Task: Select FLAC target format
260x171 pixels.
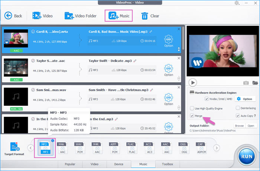Action: (x=132, y=148)
